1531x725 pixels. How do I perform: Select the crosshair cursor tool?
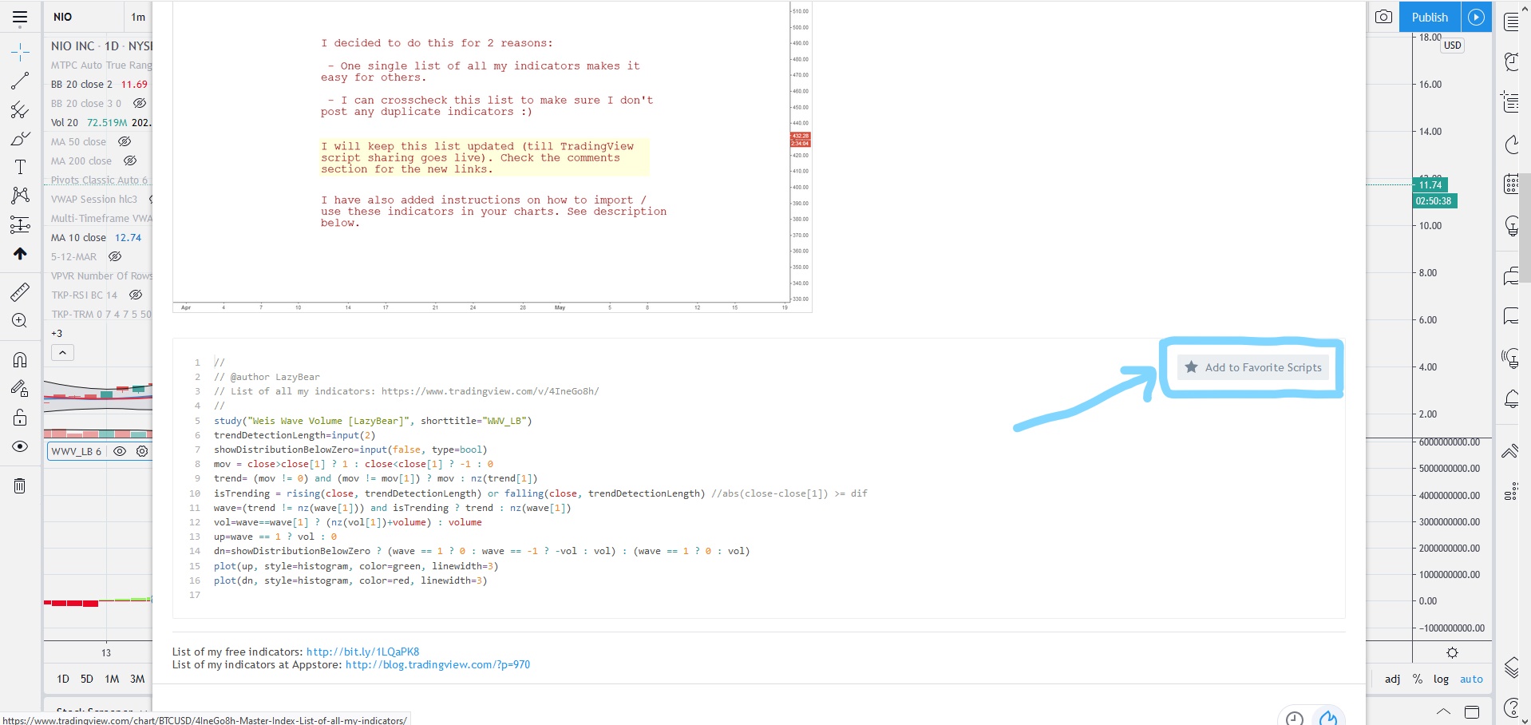pos(20,53)
